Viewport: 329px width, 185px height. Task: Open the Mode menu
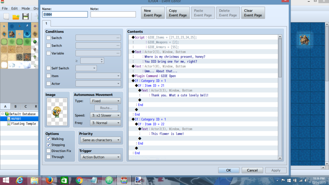(25, 8)
